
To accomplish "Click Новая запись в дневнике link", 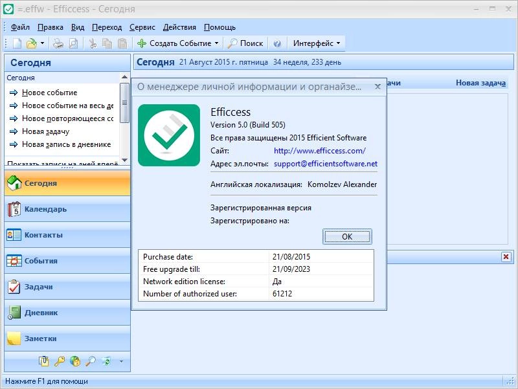I will pos(67,144).
